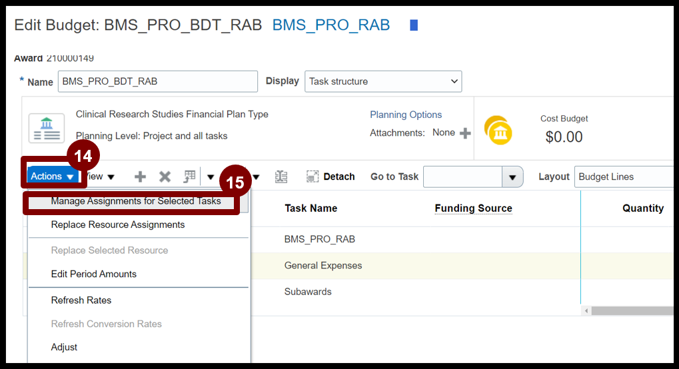Choose Replace Resource Assignments
This screenshot has width=679, height=369.
click(118, 224)
